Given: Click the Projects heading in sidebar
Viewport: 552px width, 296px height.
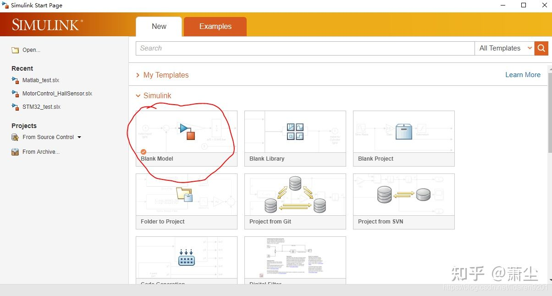Looking at the screenshot, I should (24, 126).
